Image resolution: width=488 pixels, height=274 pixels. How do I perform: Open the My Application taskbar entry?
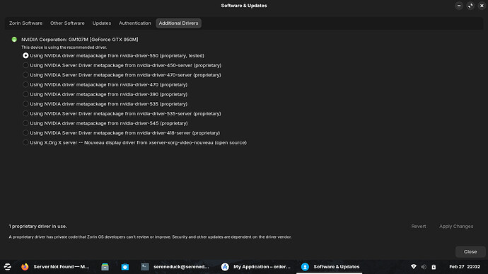[x=256, y=267]
